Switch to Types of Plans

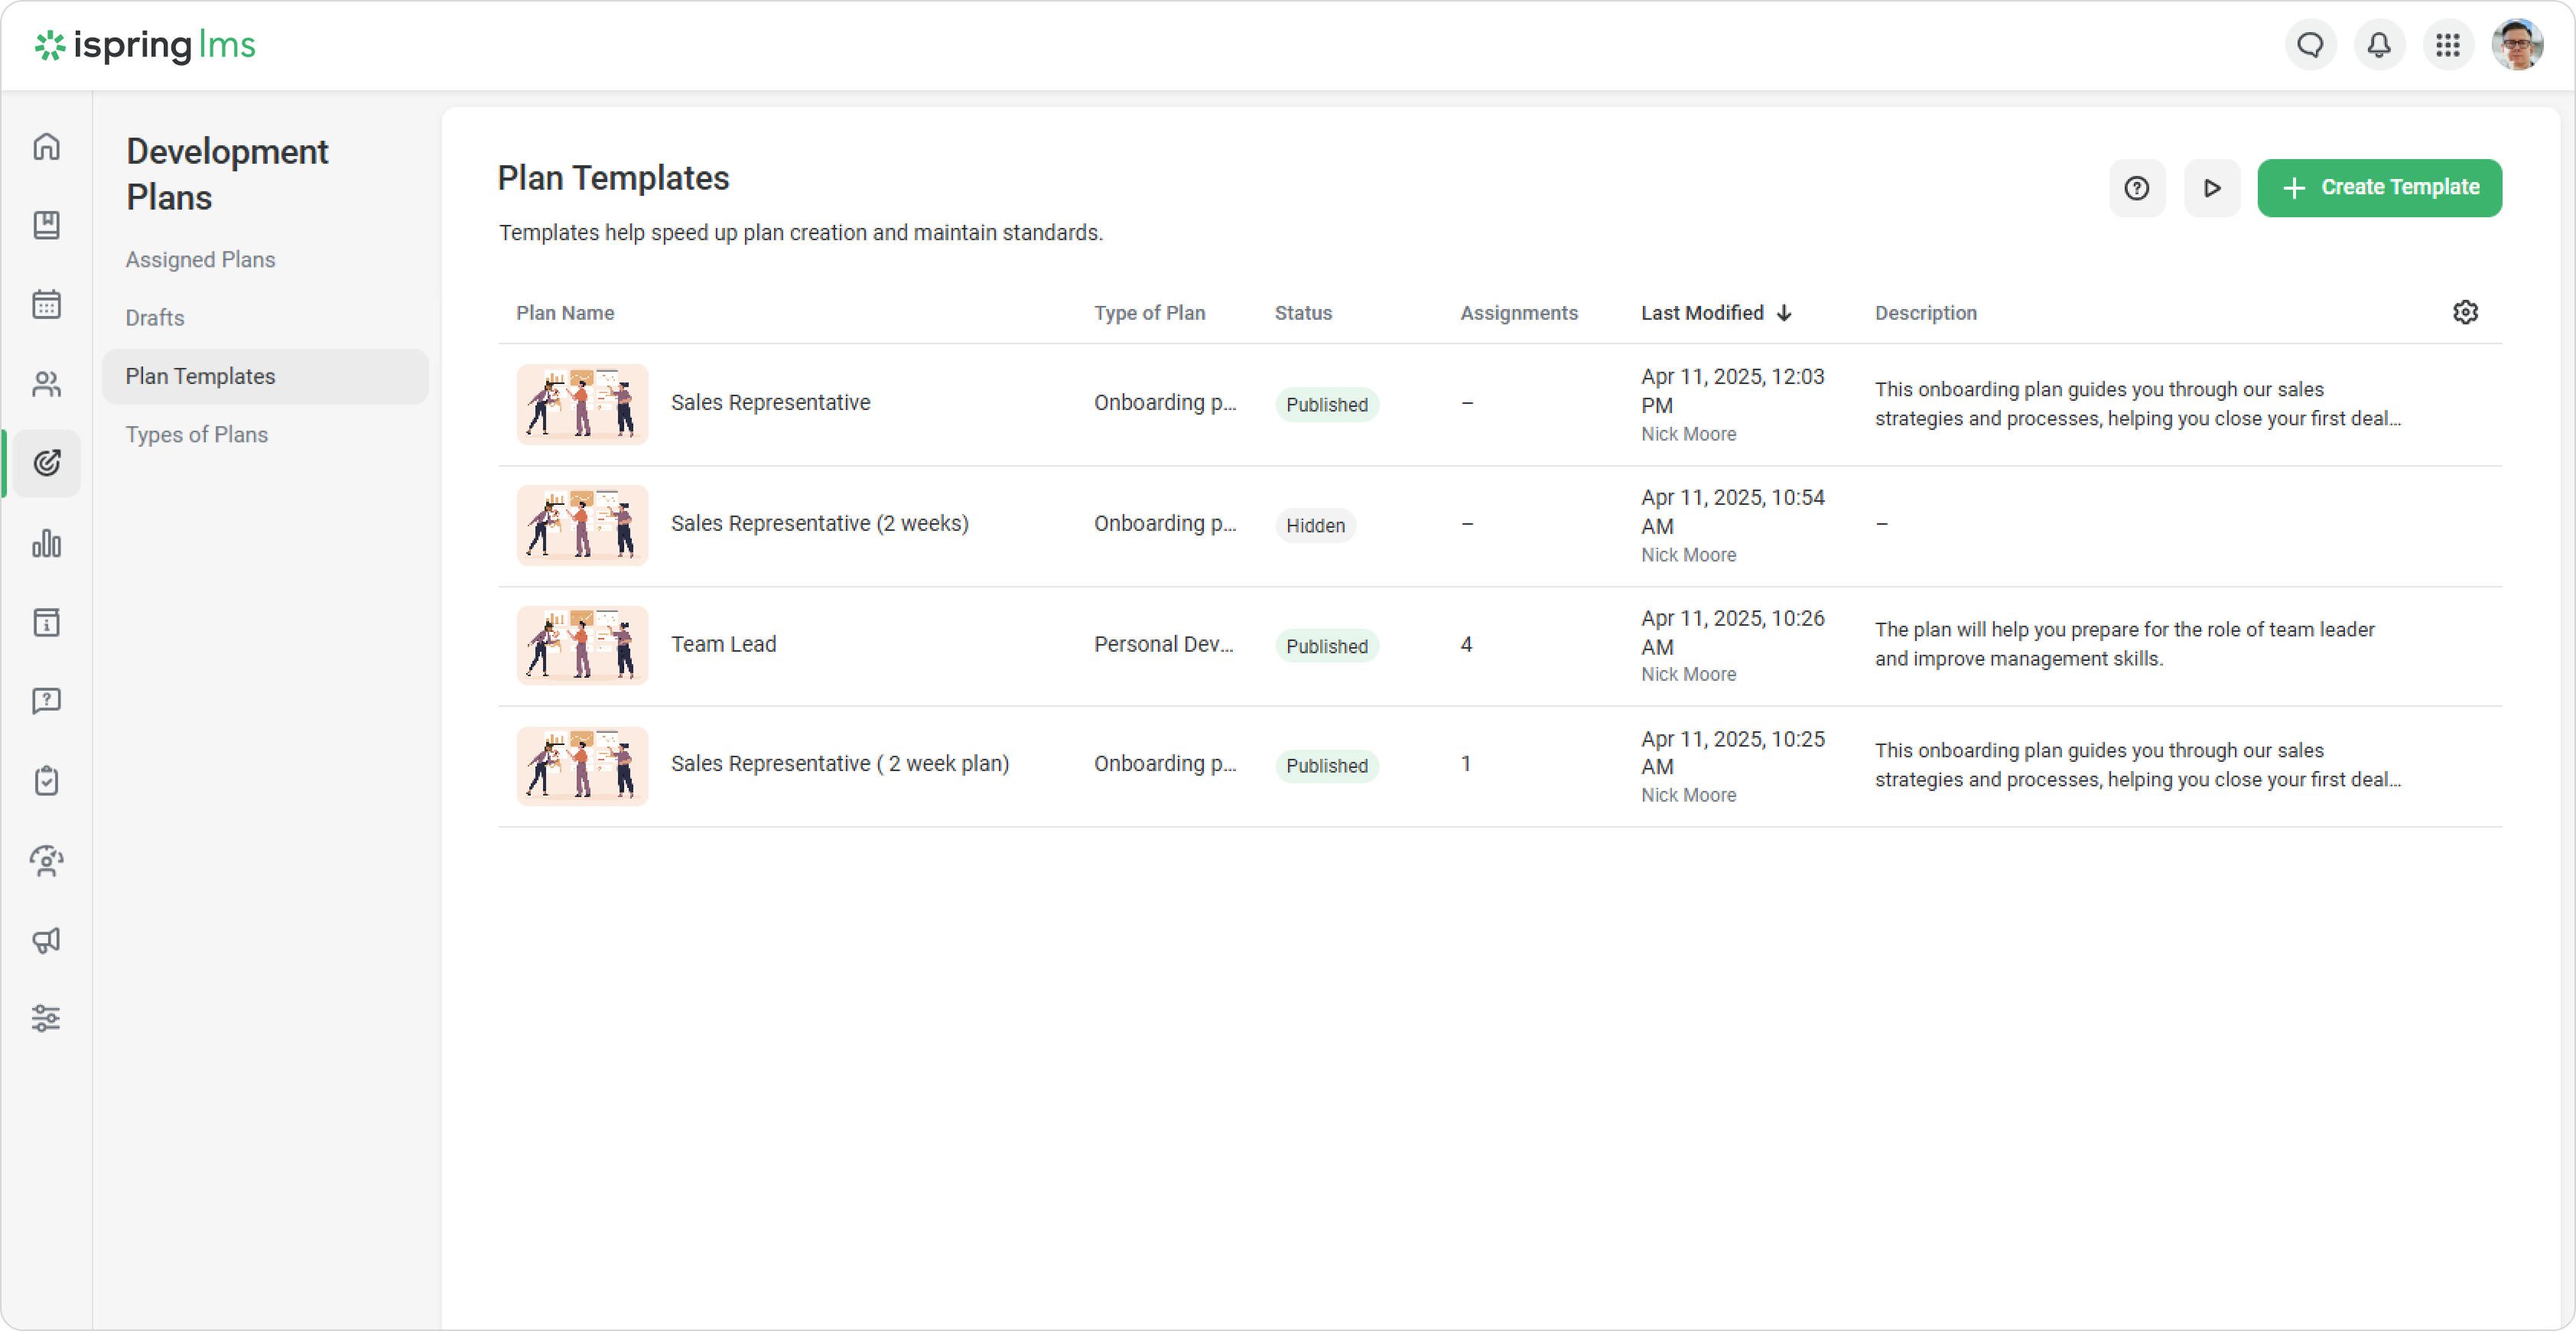point(196,434)
